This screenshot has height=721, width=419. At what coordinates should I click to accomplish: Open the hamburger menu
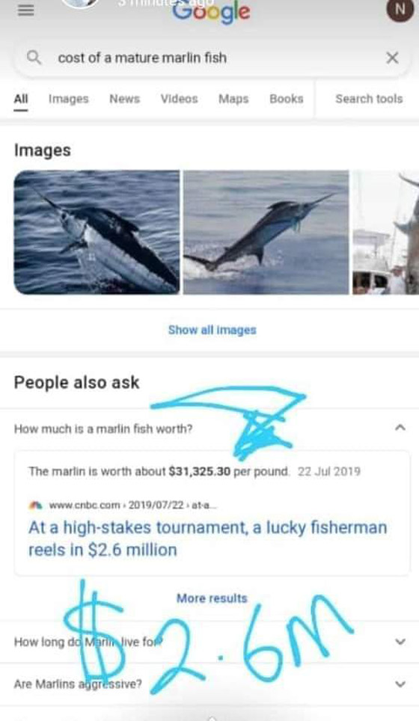[25, 10]
